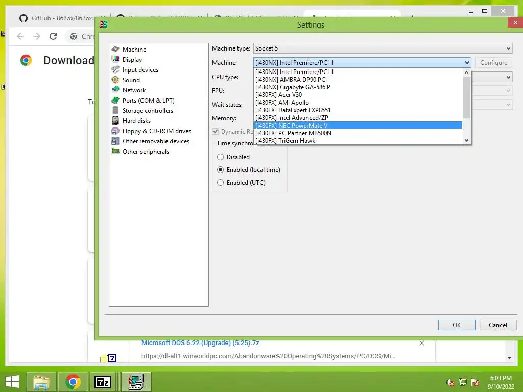Choose [i430NX] Gigabyte GA-586IP
This screenshot has width=523, height=392.
point(358,87)
